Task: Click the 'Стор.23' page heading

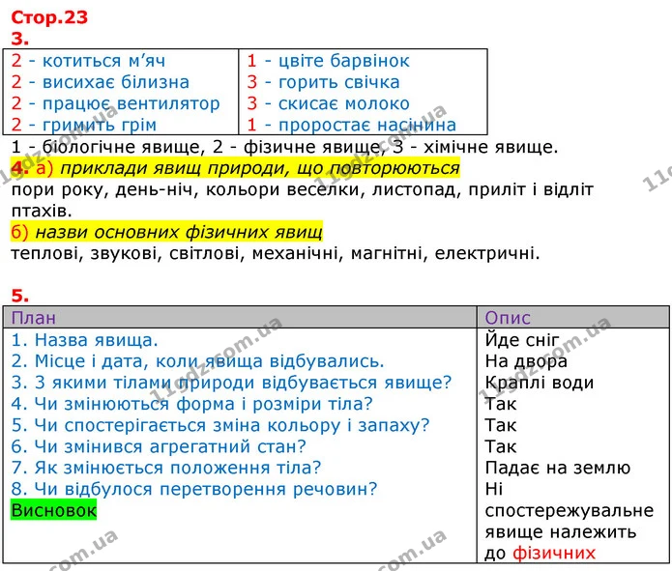Action: click(49, 17)
